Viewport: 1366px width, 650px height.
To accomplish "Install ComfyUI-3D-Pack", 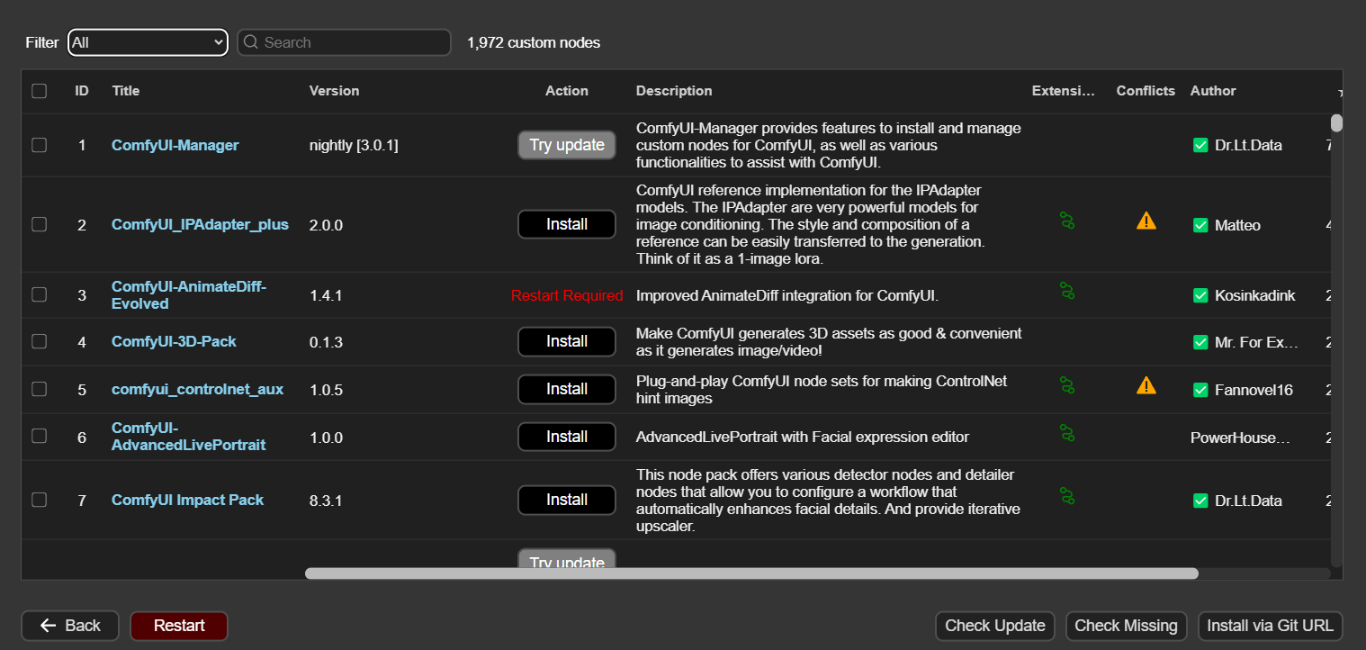I will [567, 341].
